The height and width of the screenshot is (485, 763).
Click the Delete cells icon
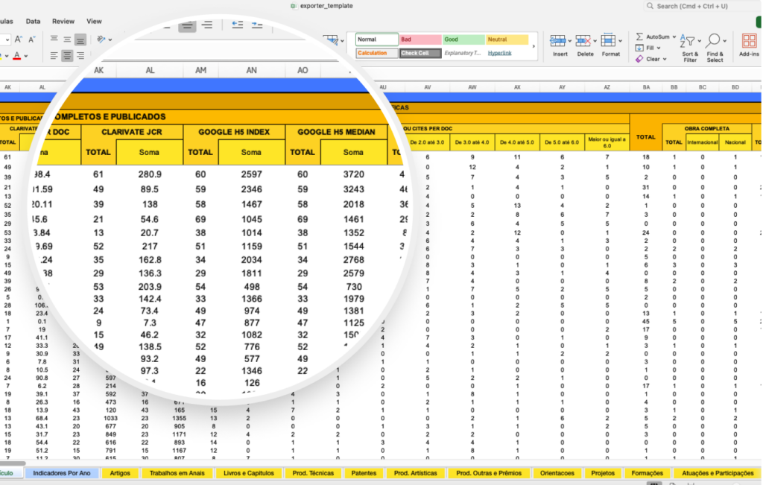pos(583,41)
